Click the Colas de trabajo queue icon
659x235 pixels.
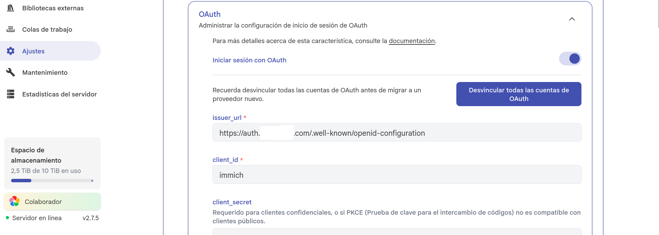11,29
